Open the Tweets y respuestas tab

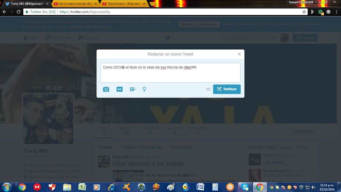142,147
